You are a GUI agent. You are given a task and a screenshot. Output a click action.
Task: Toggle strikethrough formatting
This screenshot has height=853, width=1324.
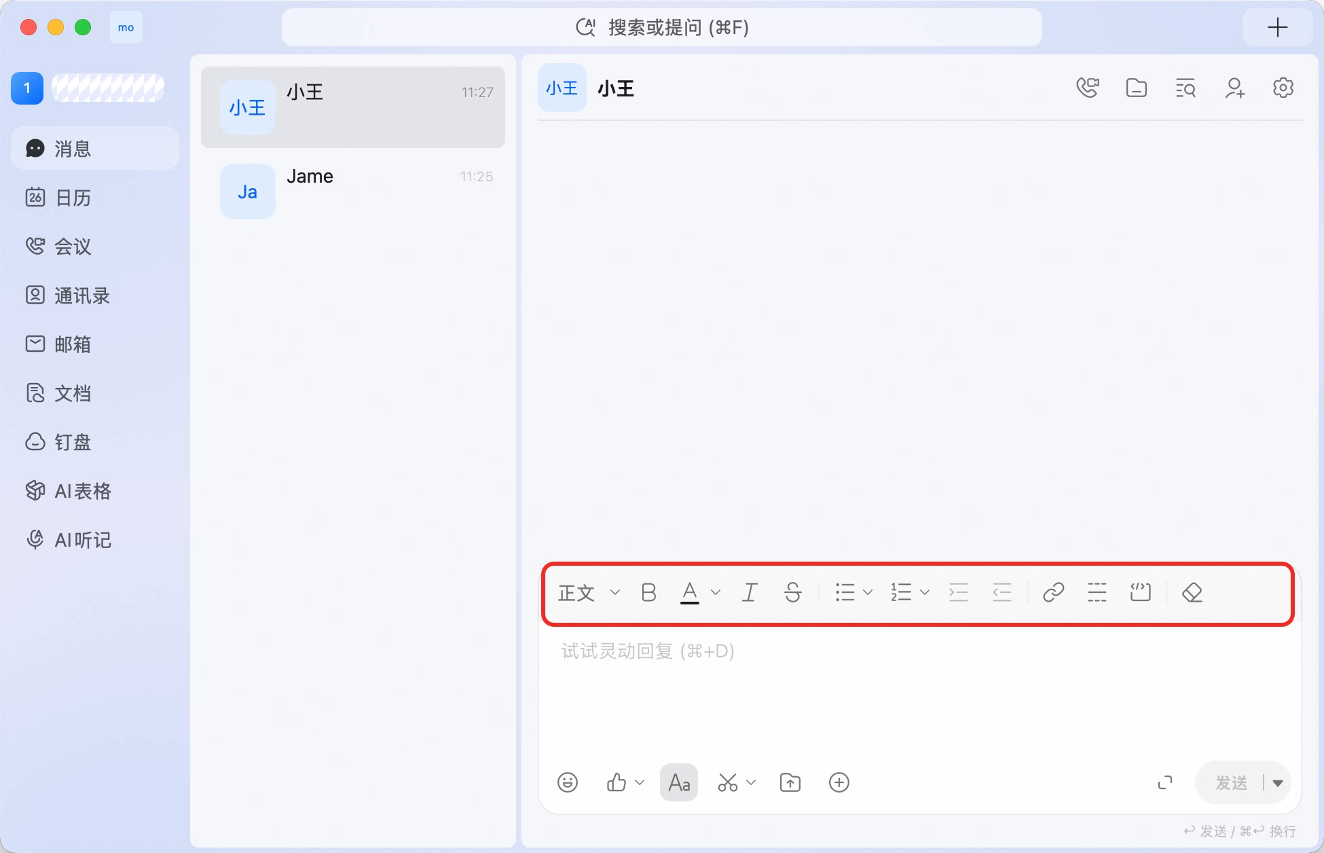(792, 592)
